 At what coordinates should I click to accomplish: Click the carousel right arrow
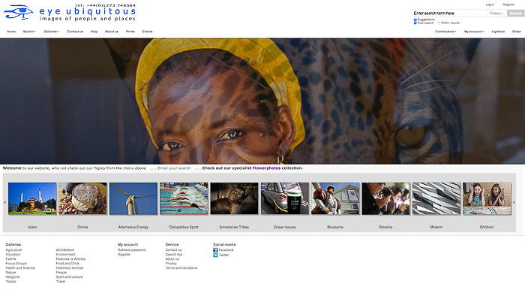click(x=514, y=203)
